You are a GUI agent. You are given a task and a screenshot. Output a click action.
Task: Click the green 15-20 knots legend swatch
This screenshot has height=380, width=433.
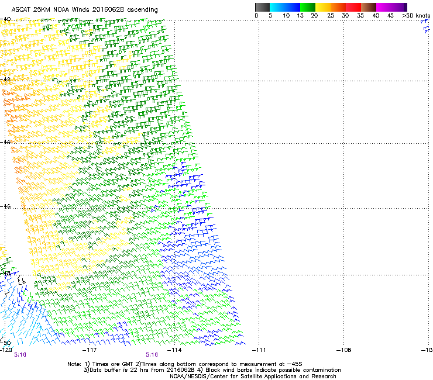click(308, 7)
